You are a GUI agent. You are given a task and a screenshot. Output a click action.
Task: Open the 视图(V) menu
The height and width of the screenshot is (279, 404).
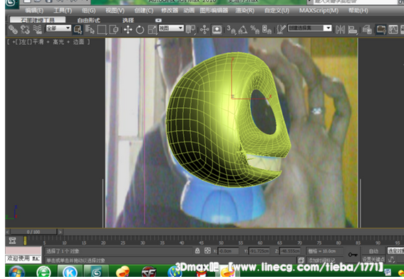click(115, 11)
